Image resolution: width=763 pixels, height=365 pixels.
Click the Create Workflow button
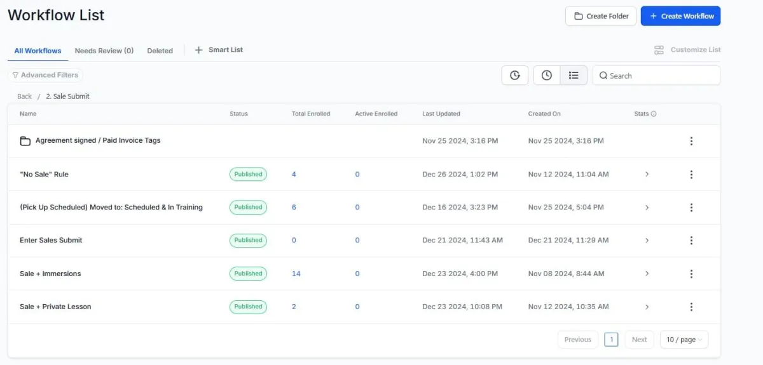pos(680,16)
